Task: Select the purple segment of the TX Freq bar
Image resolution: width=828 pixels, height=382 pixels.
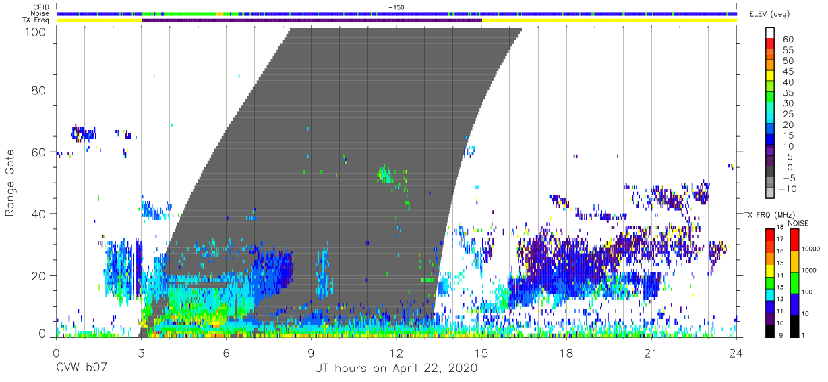Action: [x=312, y=20]
